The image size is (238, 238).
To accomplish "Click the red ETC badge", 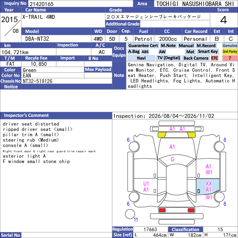I will click(x=214, y=58).
